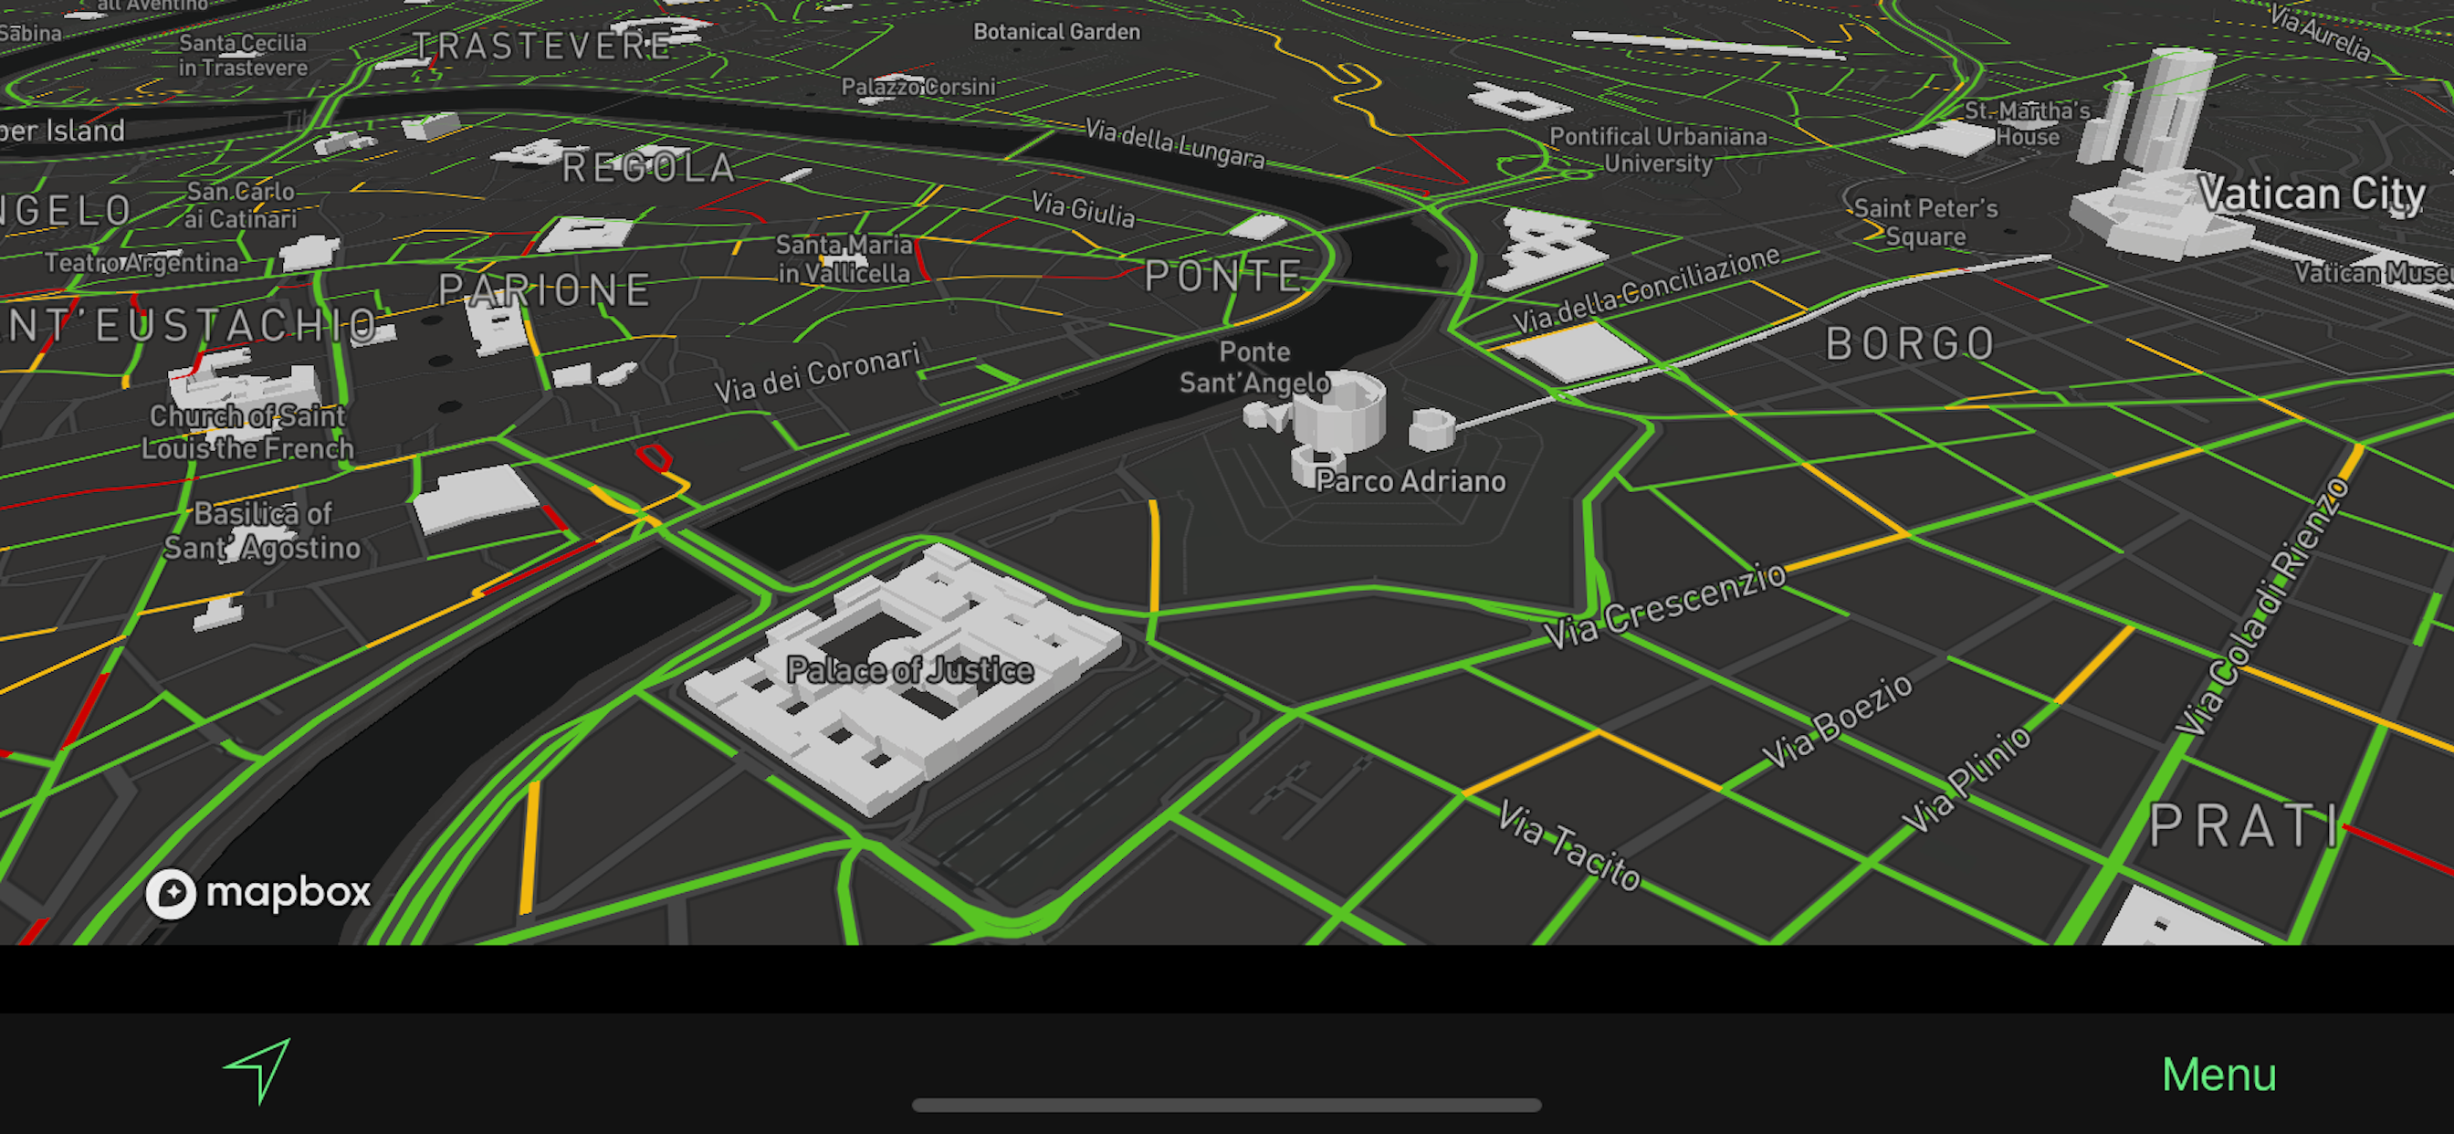Tap the Botanical Garden label
The height and width of the screenshot is (1134, 2454).
coord(1055,31)
